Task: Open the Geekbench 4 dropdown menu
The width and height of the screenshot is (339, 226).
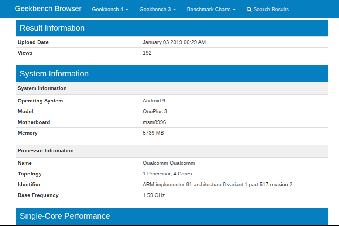Action: (110, 9)
